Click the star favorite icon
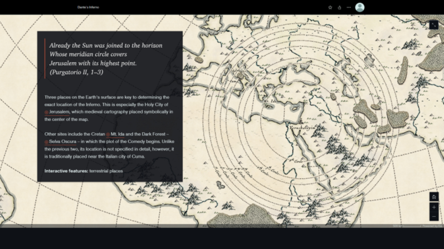The height and width of the screenshot is (249, 444). 330,7
